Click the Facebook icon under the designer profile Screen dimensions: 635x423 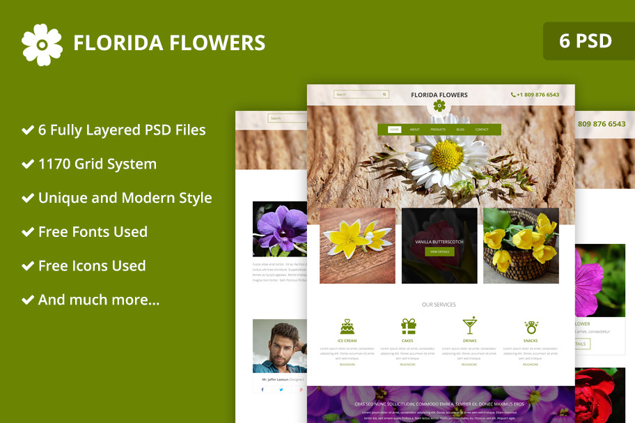click(262, 390)
